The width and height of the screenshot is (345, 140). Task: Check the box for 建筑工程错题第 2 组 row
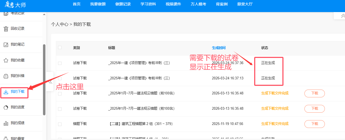tap(60, 124)
